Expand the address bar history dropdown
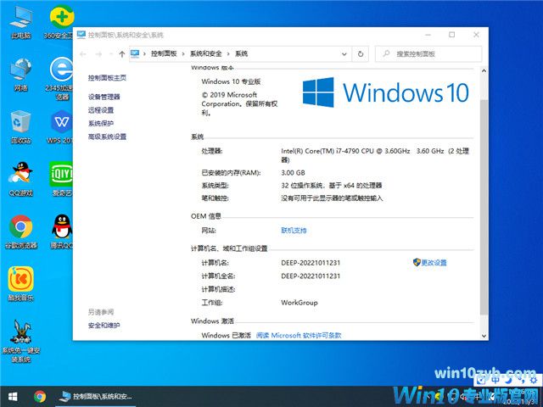 [344, 54]
